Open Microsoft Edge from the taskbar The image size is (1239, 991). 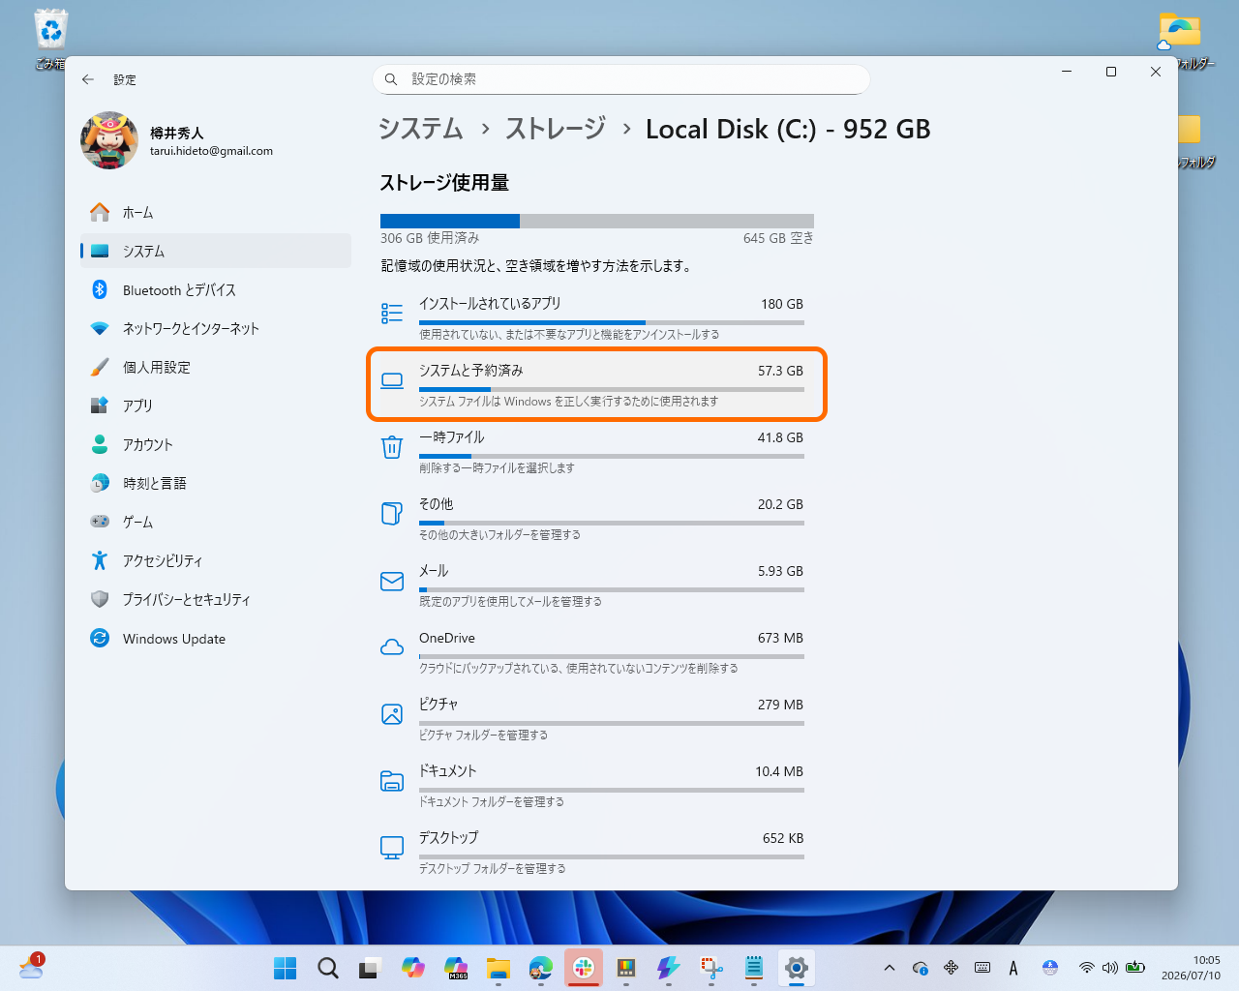[541, 968]
